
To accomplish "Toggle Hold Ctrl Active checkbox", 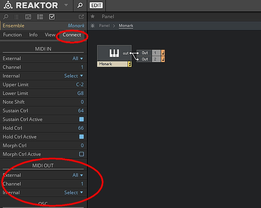I will [x=82, y=137].
